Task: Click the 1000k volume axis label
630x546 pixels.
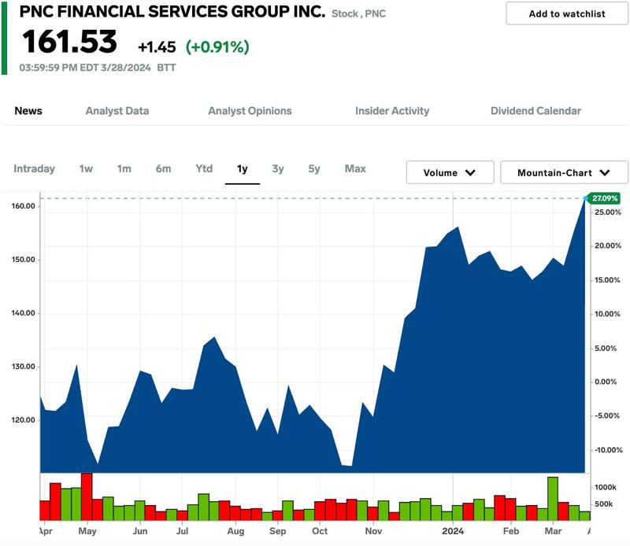Action: 606,487
